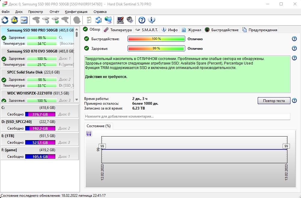301x198 pixels.
Task: Click the 192,2 GB free space bar
Action: click(x=40, y=128)
